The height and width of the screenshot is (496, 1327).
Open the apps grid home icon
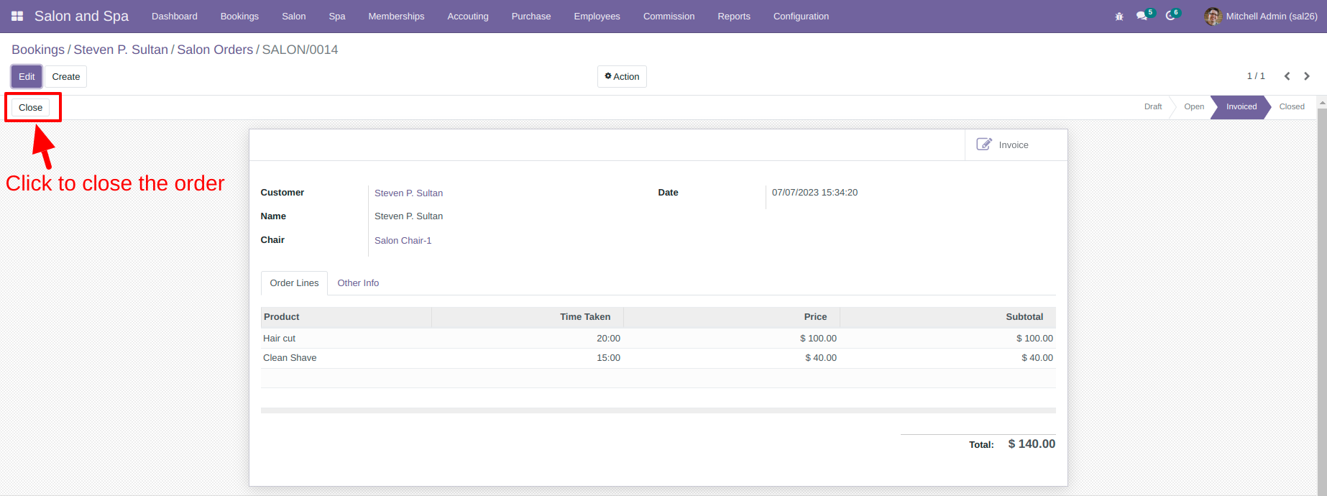click(x=17, y=16)
